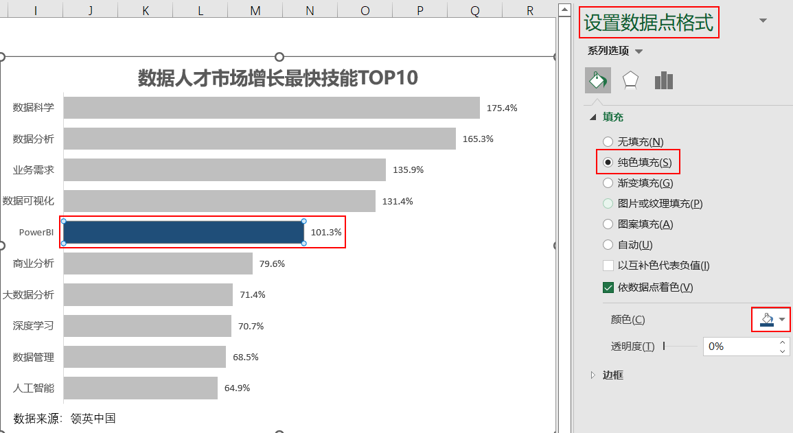Viewport: 793px width, 433px height.
Task: Click the 人工智能 axis label
Action: (34, 388)
